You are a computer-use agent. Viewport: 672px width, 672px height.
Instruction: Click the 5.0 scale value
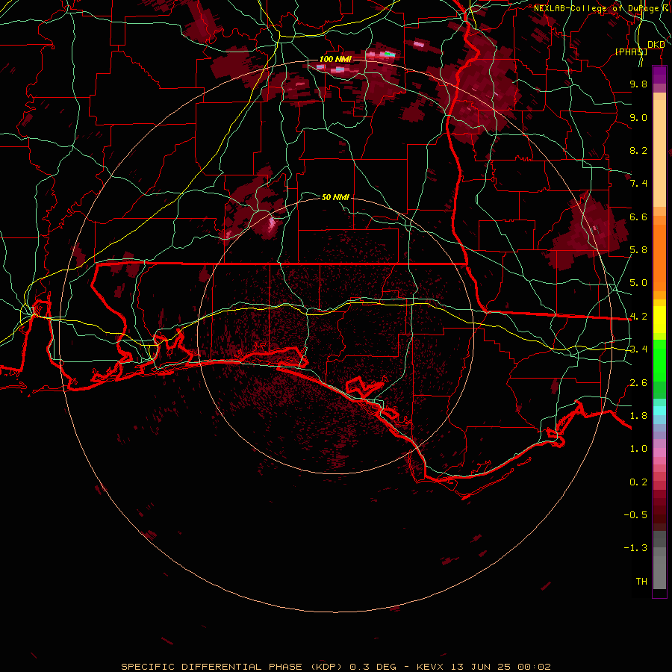638,283
